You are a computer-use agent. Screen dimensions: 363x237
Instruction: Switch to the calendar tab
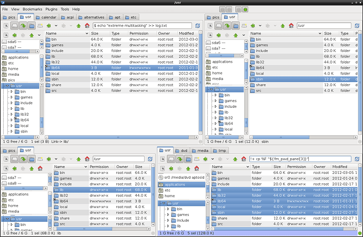tap(46, 17)
